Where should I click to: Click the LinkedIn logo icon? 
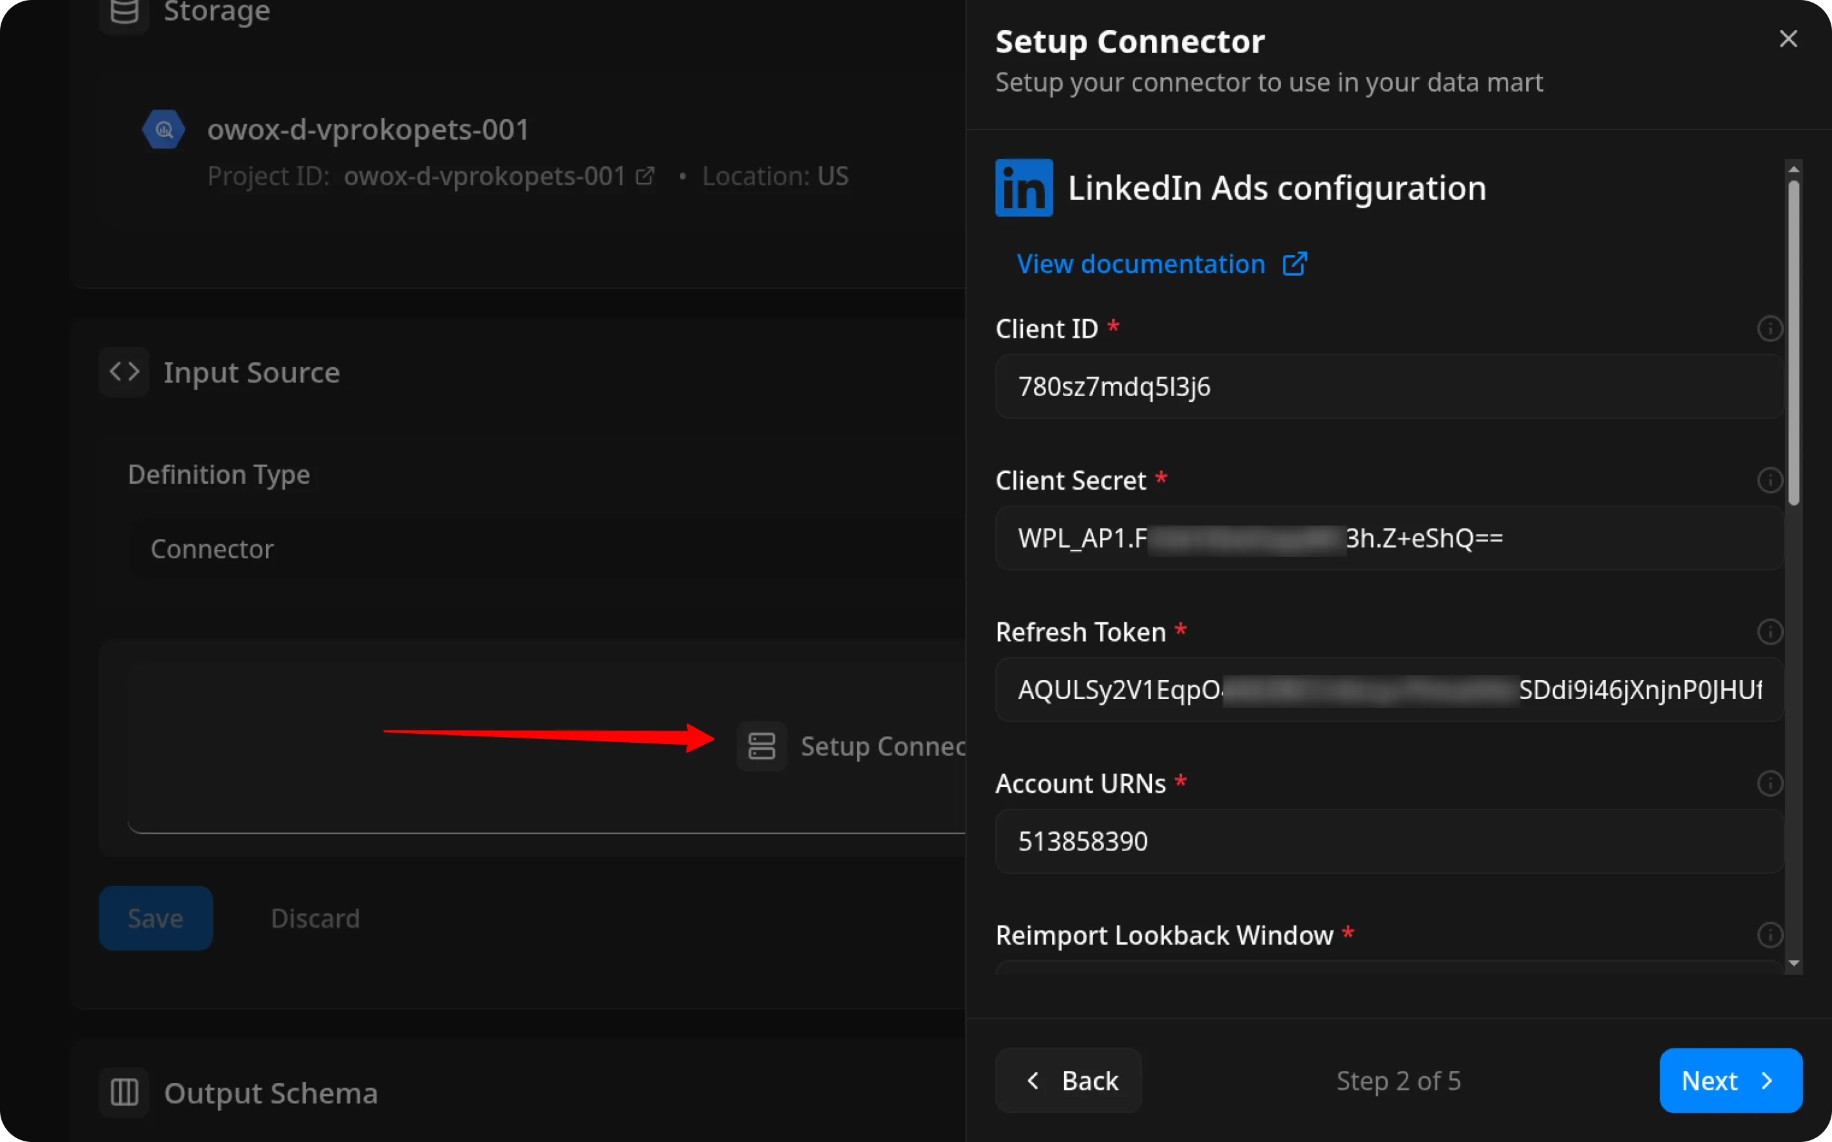tap(1024, 187)
